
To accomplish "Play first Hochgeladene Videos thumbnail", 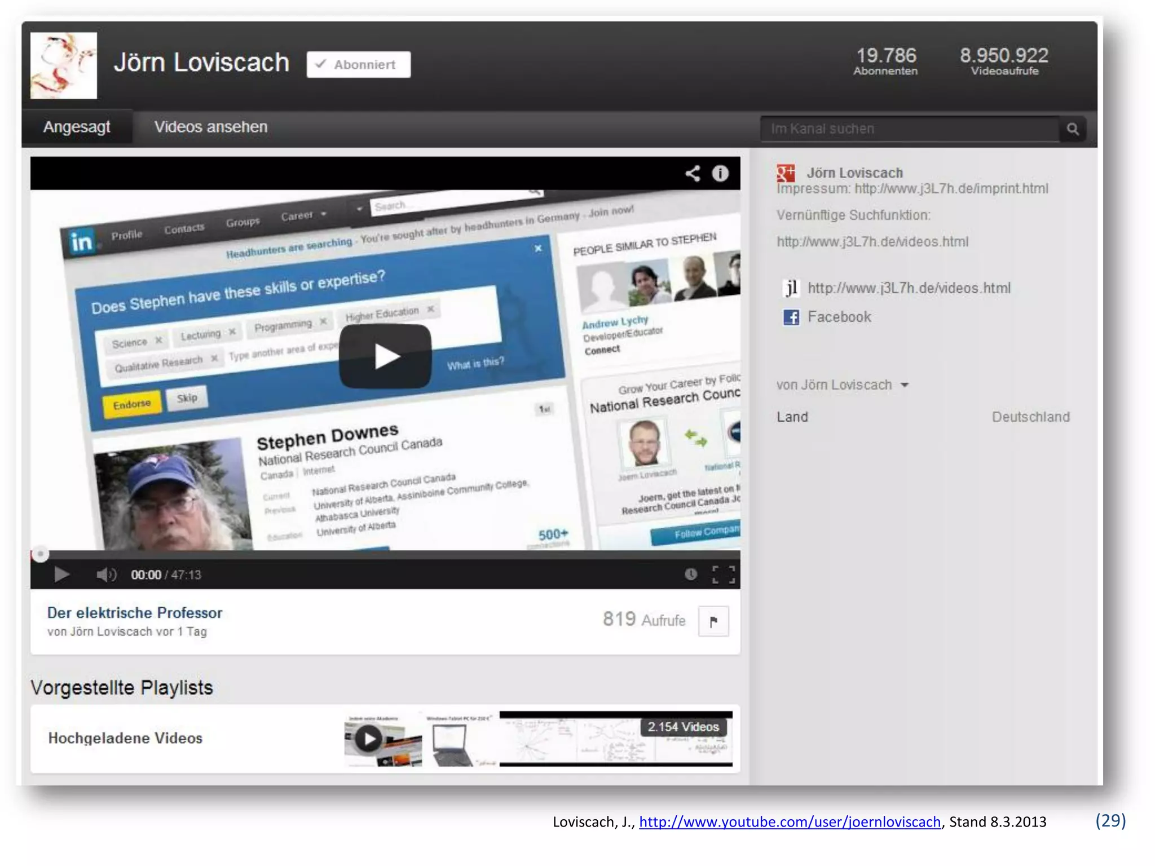I will tap(383, 739).
